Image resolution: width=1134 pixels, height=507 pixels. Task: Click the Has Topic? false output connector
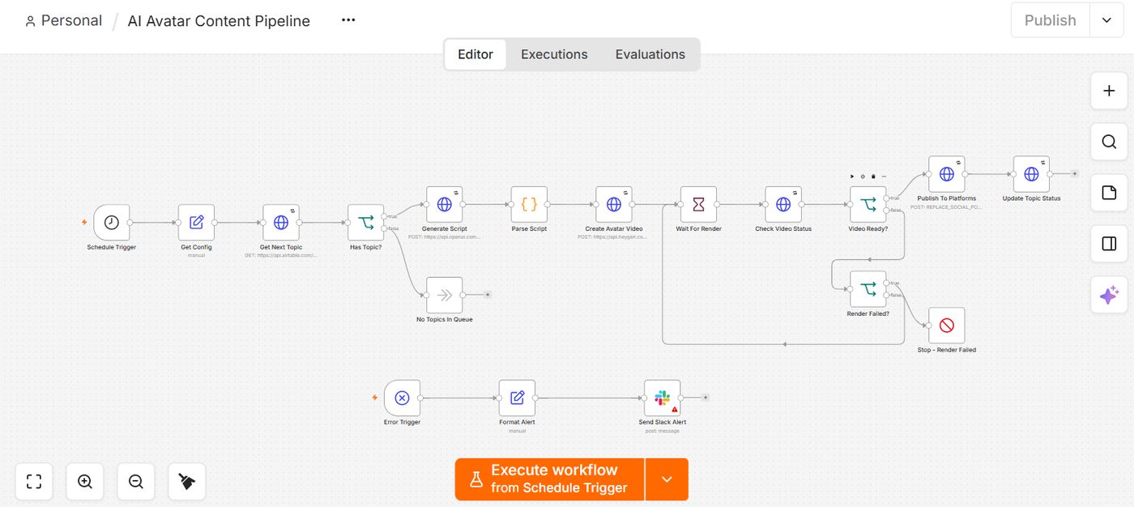click(x=385, y=228)
